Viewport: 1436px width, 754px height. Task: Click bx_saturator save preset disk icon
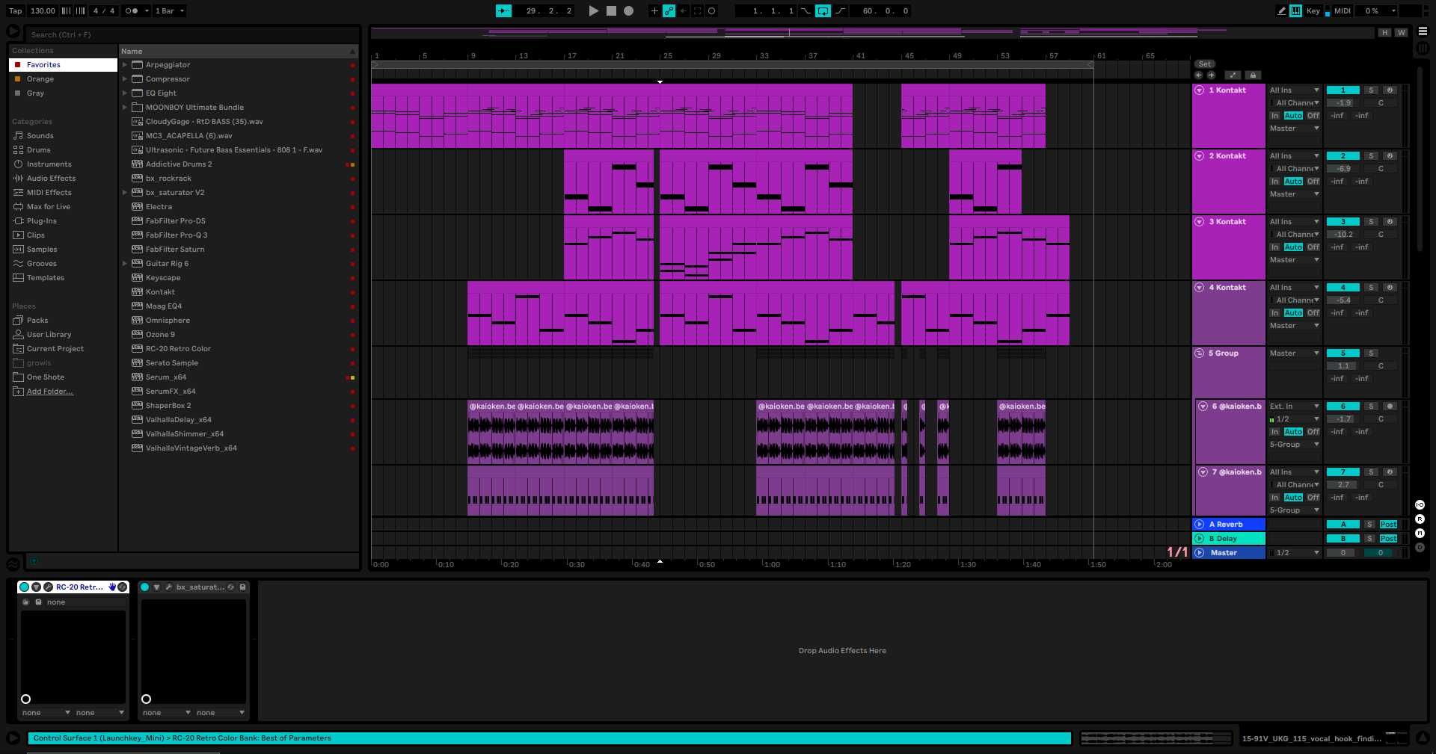242,587
